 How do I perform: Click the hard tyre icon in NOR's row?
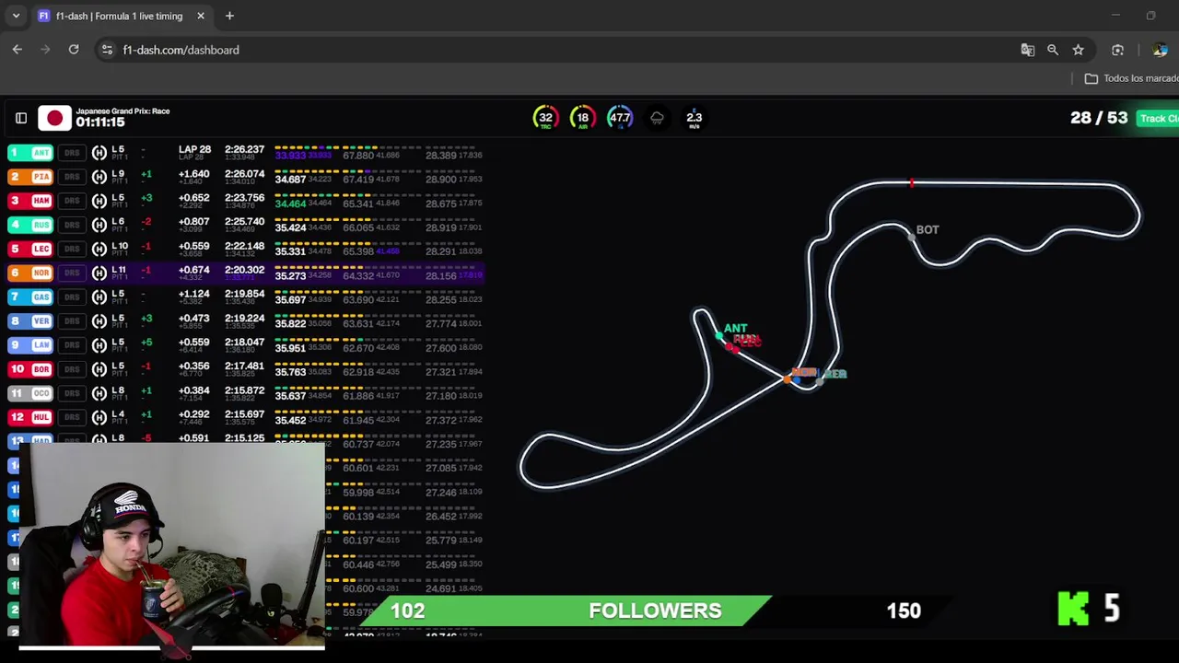coord(99,273)
